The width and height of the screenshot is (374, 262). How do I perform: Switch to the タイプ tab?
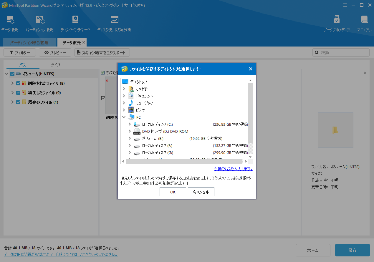pyautogui.click(x=55, y=65)
